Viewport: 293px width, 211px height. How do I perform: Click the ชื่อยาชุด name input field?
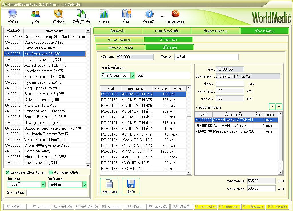click(206, 57)
